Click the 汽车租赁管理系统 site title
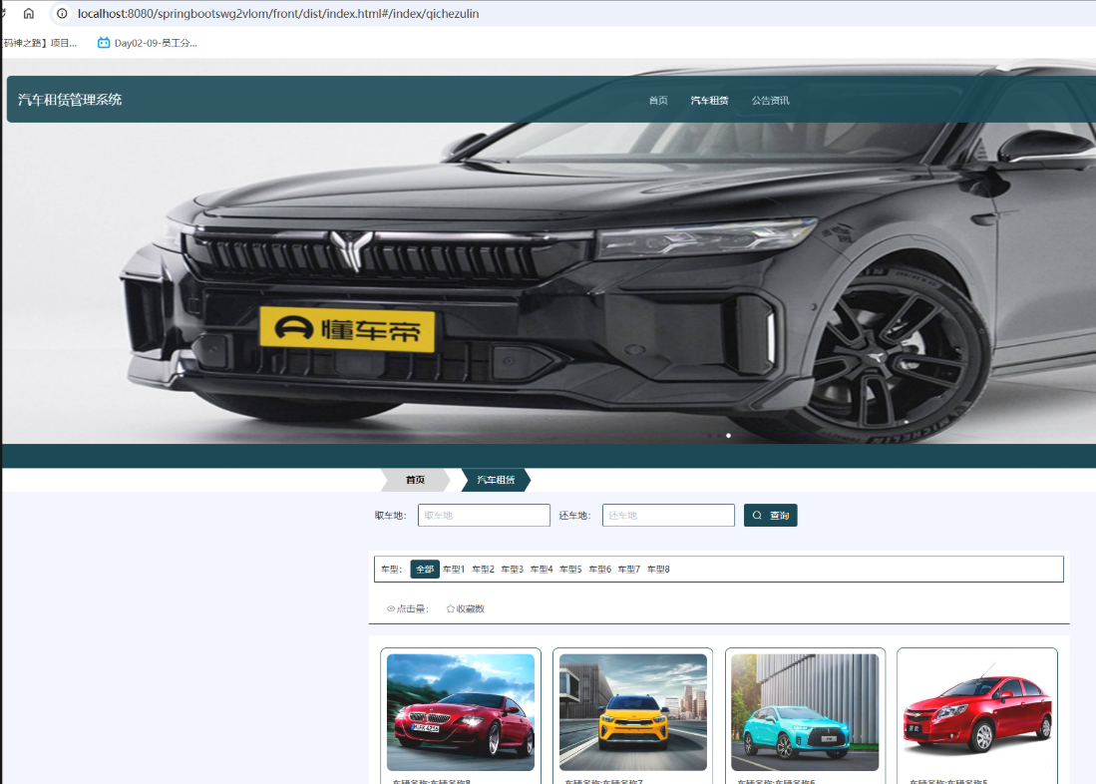This screenshot has width=1096, height=784. [70, 100]
